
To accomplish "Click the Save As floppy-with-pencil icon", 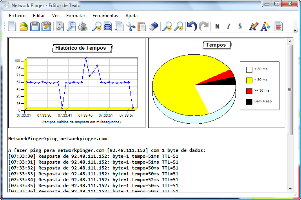I will 46,27.
